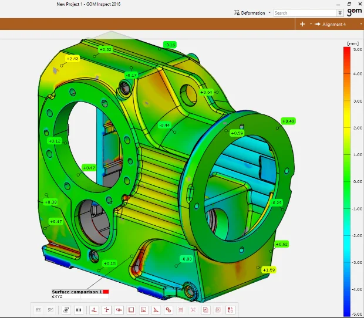Toggle the first icon in the bottom toolbar
The image size is (364, 318).
[38, 309]
